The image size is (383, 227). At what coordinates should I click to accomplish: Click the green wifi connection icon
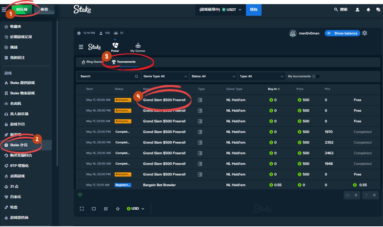pos(80,195)
